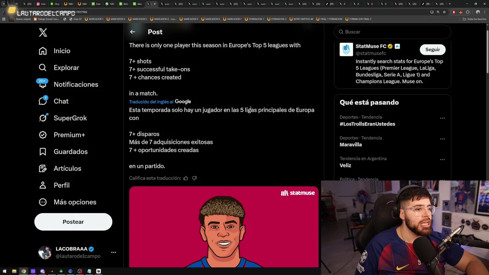Open more options for the Veliz trend
Image resolution: width=489 pixels, height=275 pixels.
442,159
